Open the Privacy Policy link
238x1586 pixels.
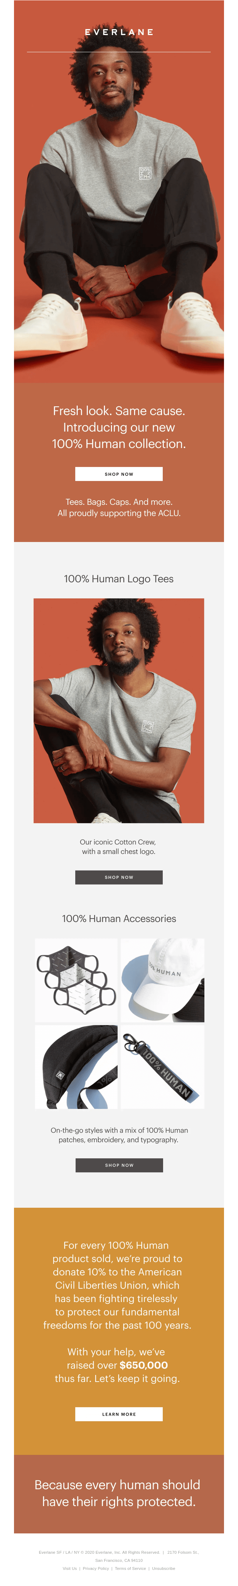pyautogui.click(x=95, y=1568)
